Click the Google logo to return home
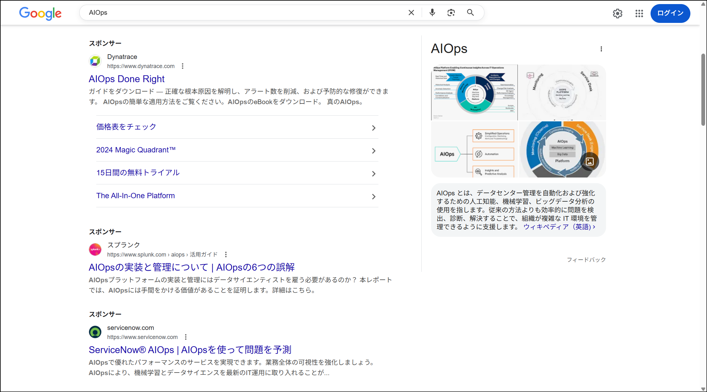 click(40, 13)
